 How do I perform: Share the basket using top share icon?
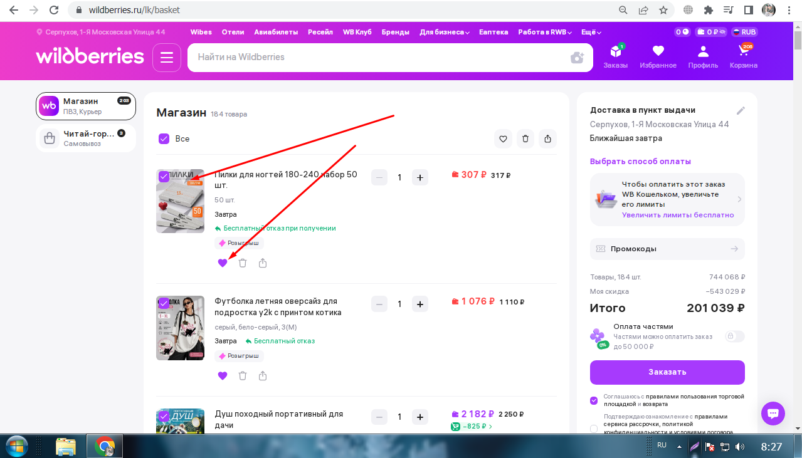coord(548,138)
